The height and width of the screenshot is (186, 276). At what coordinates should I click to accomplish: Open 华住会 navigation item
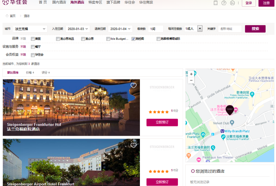pyautogui.click(x=129, y=2)
